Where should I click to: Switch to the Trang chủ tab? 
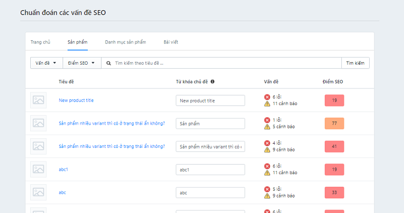coord(40,42)
